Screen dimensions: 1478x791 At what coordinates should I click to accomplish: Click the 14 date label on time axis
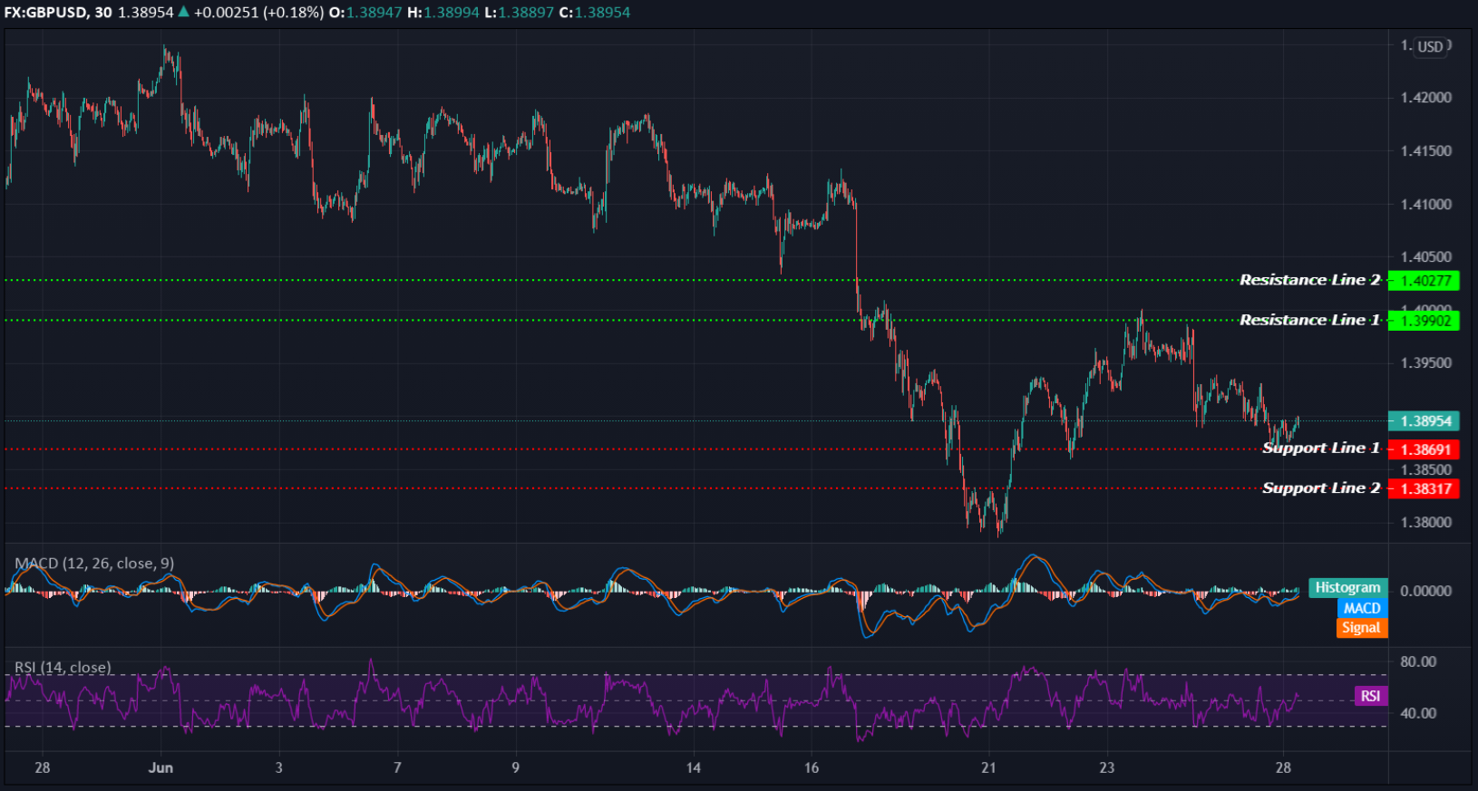pos(693,768)
